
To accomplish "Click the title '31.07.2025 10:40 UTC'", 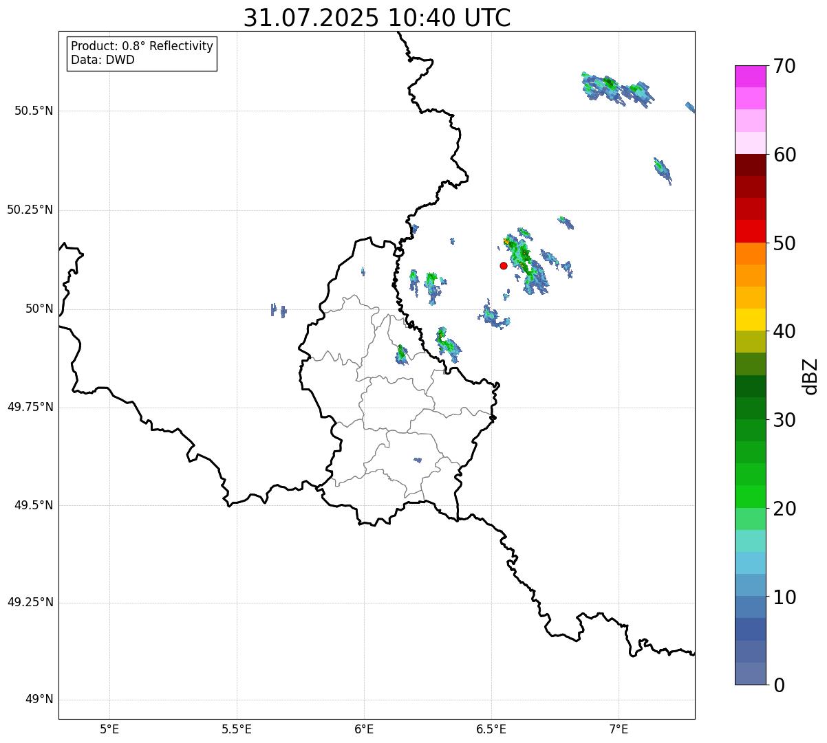I will coord(377,18).
